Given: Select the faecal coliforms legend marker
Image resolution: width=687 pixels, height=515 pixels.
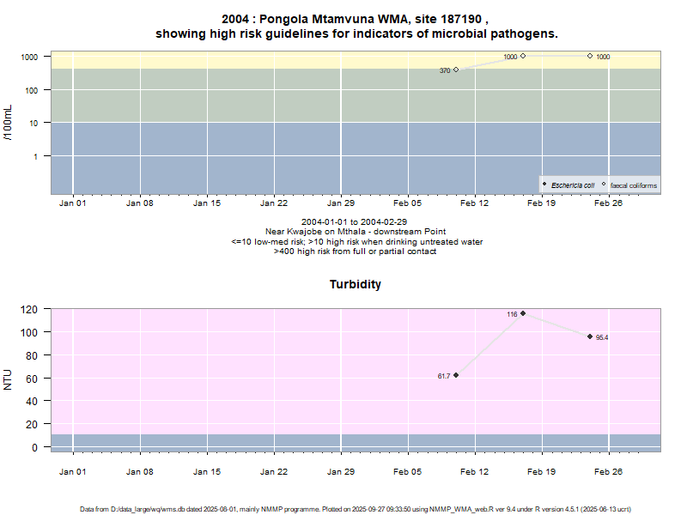Looking at the screenshot, I should [604, 185].
